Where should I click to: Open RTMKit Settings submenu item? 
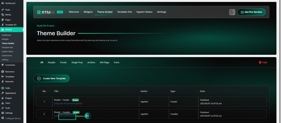coord(5,60)
